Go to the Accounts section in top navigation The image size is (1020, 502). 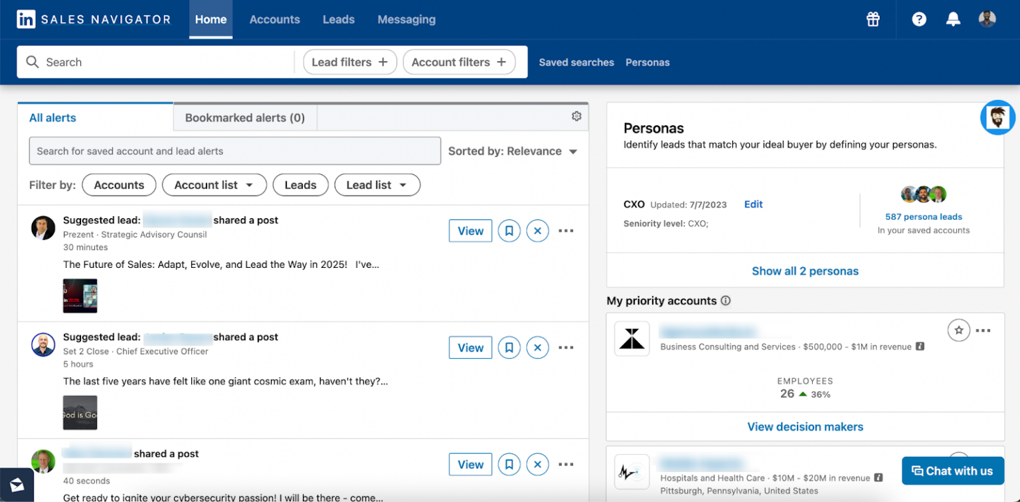pyautogui.click(x=274, y=19)
